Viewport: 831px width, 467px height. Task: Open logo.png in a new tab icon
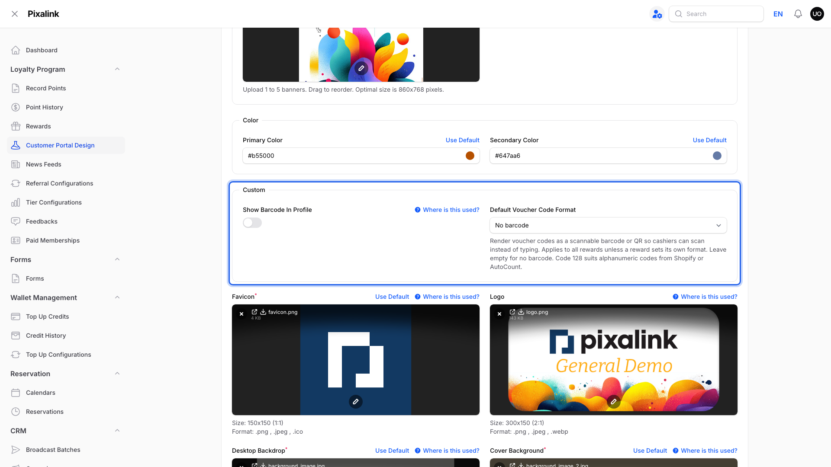(512, 312)
